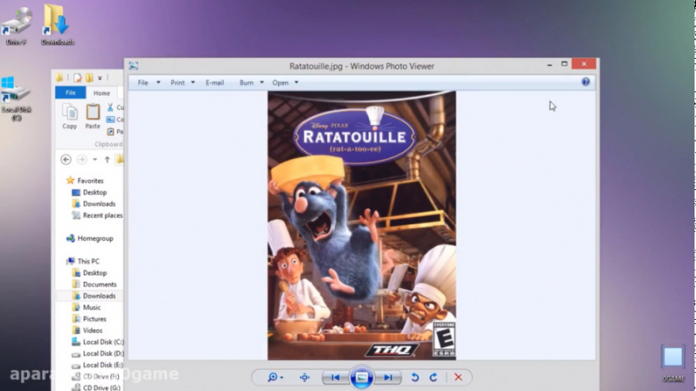Screen dimensions: 696x391
Task: Rotate the image clockwise
Action: (x=433, y=377)
